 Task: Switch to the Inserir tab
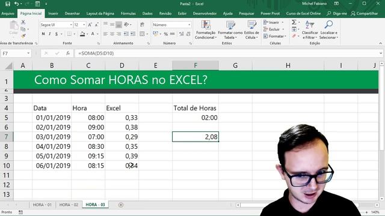click(53, 13)
